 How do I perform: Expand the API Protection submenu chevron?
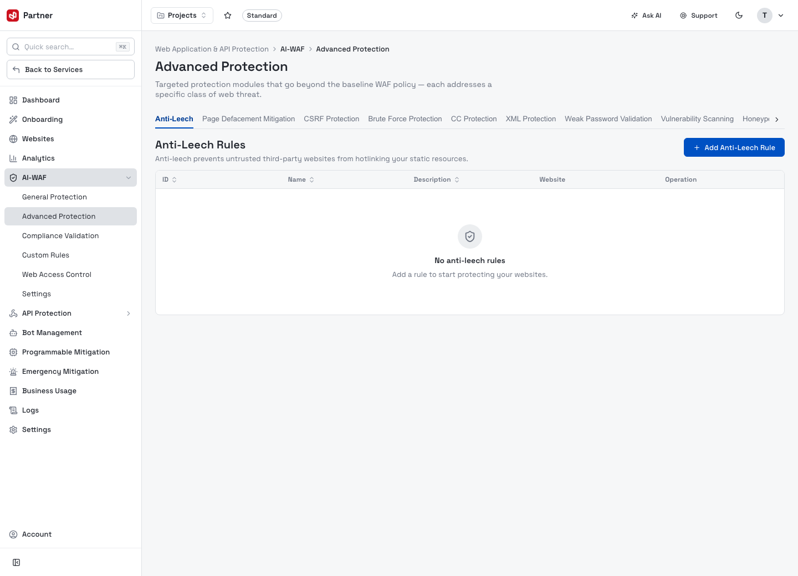point(129,313)
